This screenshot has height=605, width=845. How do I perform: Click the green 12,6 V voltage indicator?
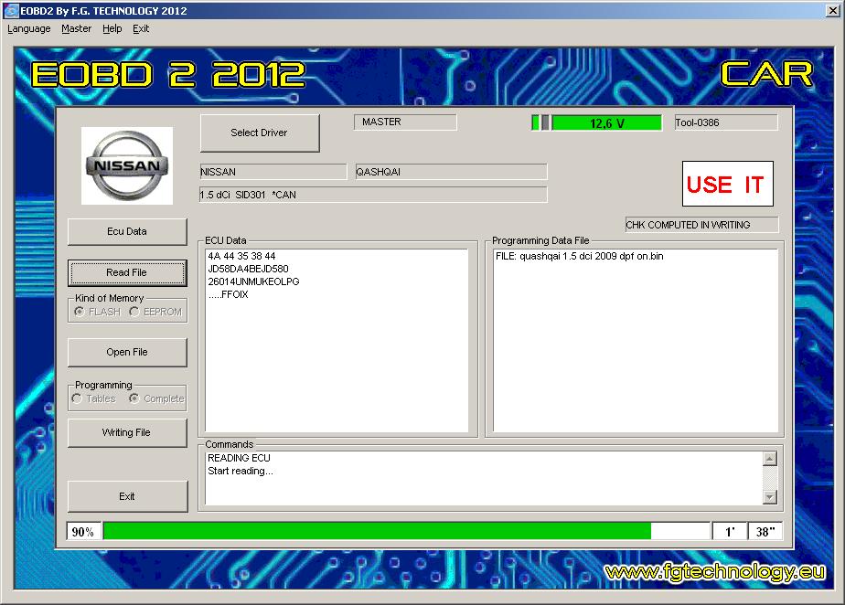coord(605,123)
